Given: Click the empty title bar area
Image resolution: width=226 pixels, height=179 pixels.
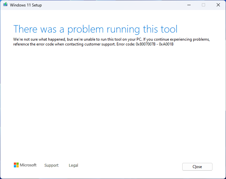Looking at the screenshot, I should point(113,5).
